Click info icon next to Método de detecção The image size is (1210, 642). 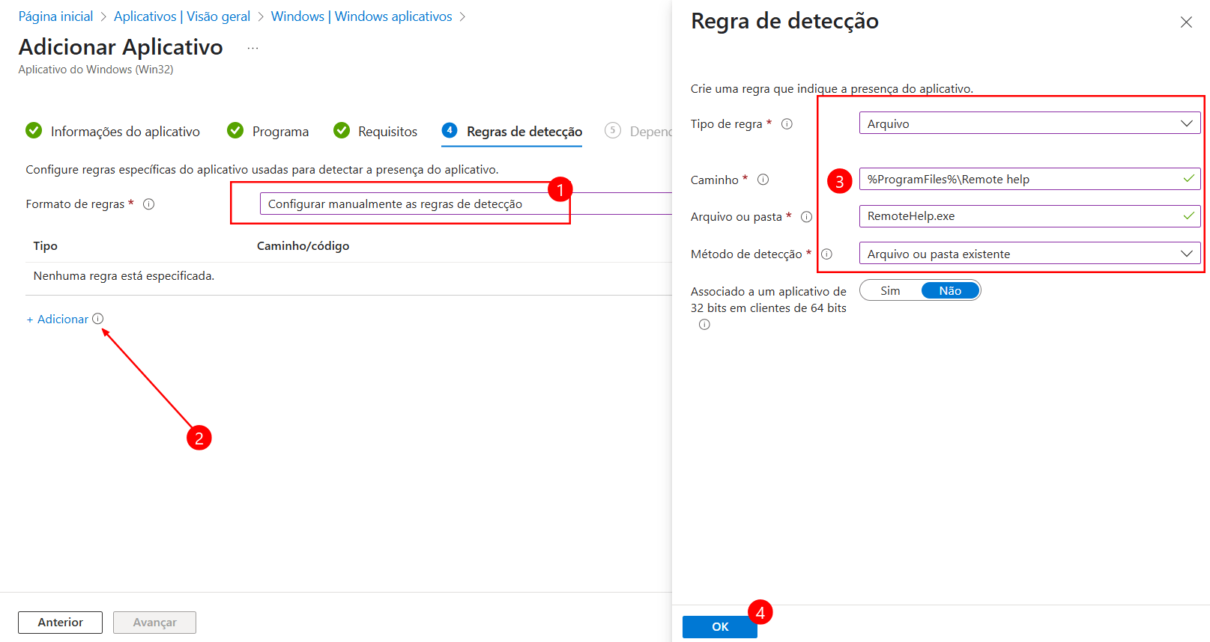point(826,254)
